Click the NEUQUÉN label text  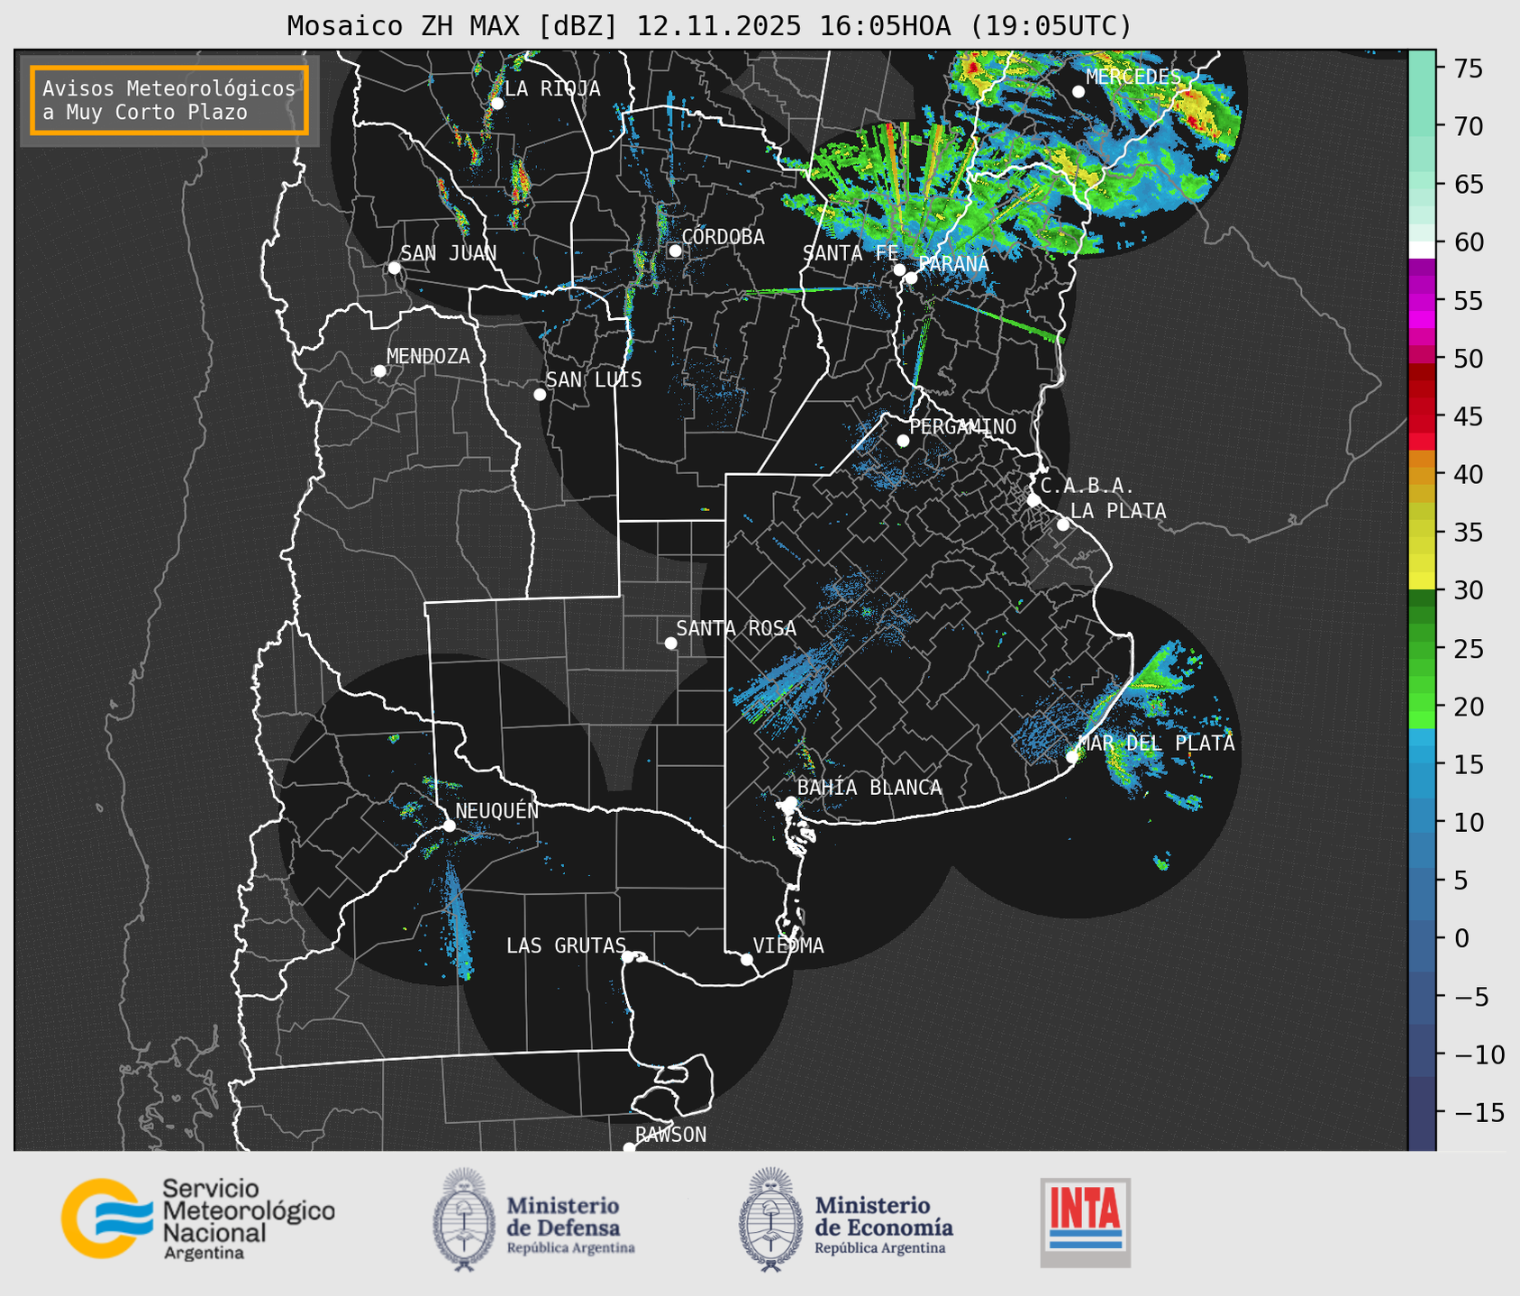pyautogui.click(x=497, y=811)
